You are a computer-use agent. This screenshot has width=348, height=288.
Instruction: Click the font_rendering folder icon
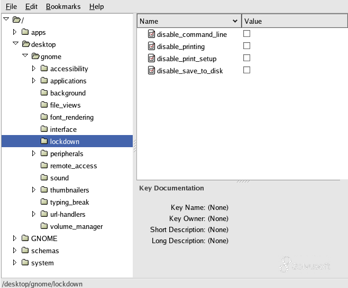(44, 117)
